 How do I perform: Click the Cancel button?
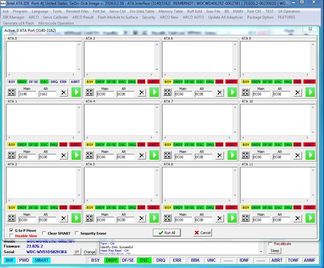tap(203, 233)
